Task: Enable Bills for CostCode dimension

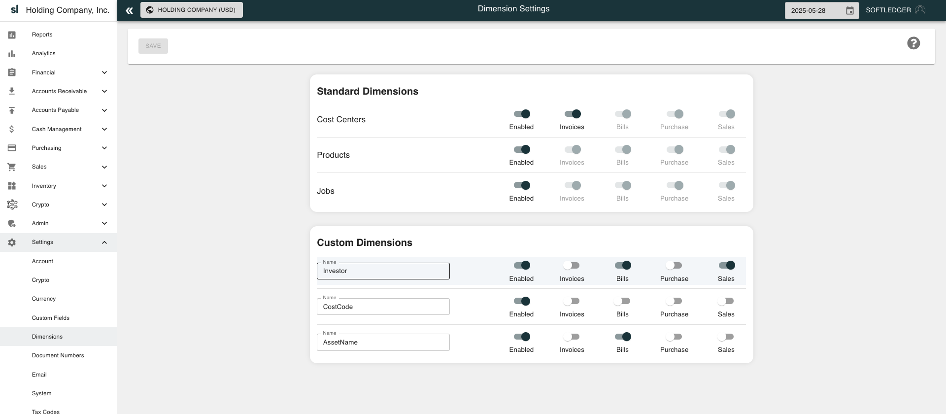Action: [622, 301]
